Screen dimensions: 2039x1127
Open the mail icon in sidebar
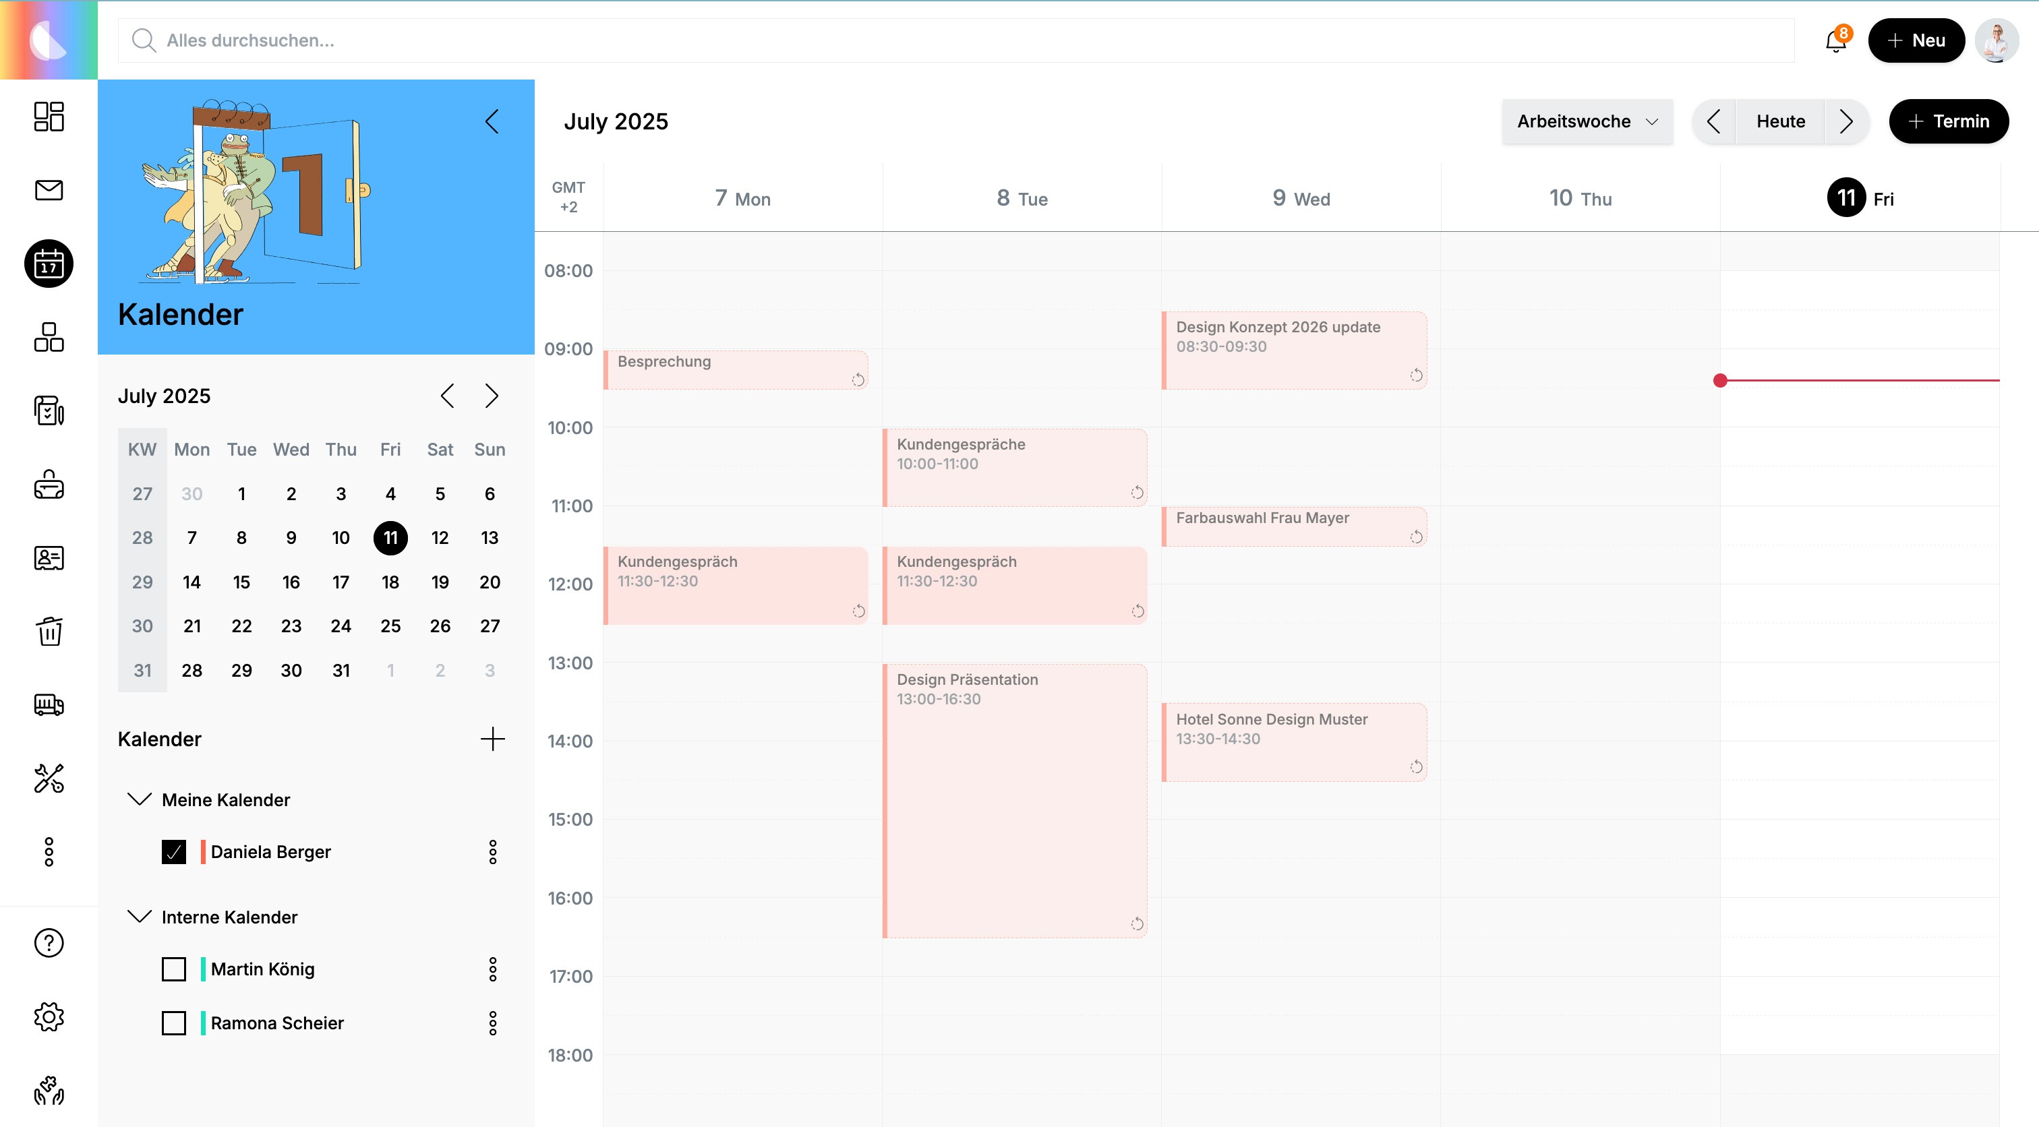pos(49,190)
